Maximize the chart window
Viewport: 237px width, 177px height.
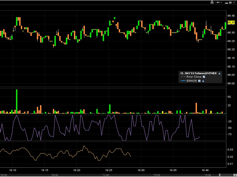click(231, 2)
